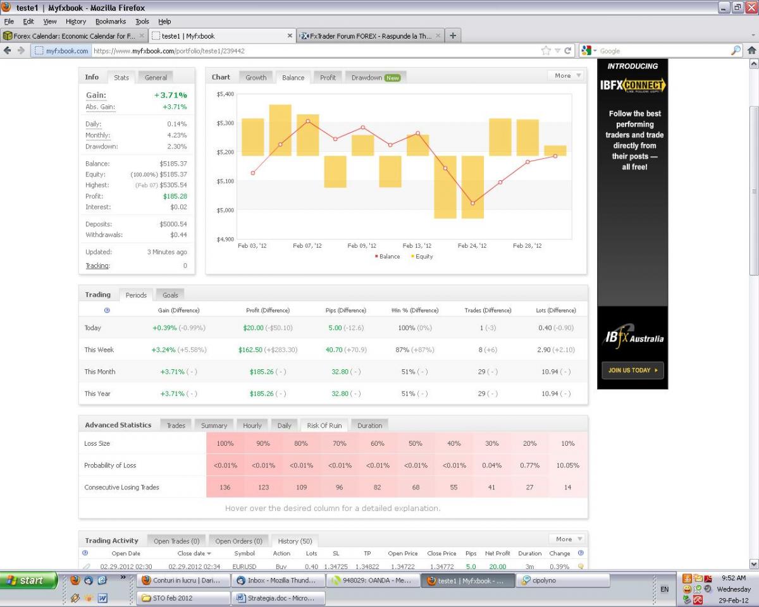
Task: Click the bookmark star in address bar
Action: (546, 51)
